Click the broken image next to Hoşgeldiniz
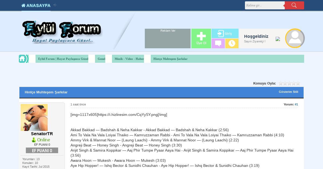The height and width of the screenshot is (169, 323). [278, 39]
